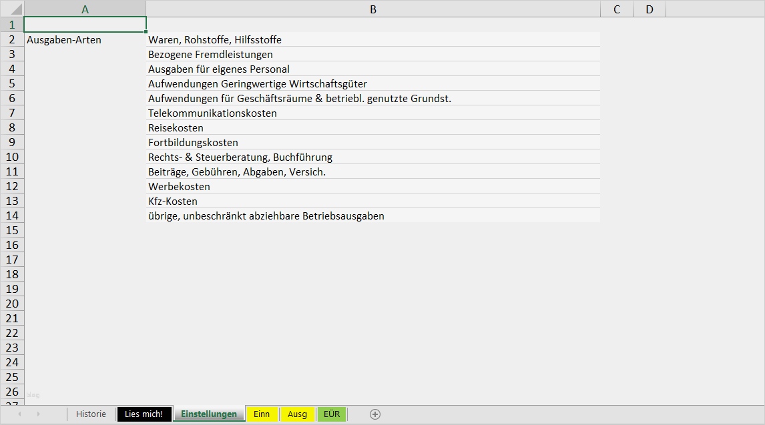Click the select-all corner triangle

(12, 9)
